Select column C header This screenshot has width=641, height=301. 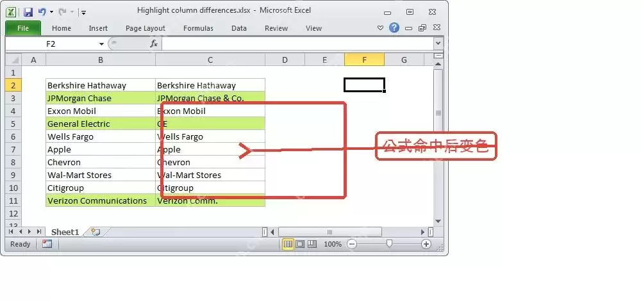[x=210, y=60]
